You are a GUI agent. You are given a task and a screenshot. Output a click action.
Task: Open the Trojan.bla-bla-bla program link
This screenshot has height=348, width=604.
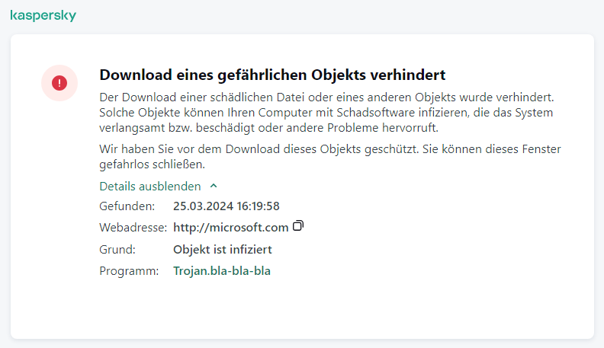pyautogui.click(x=222, y=270)
